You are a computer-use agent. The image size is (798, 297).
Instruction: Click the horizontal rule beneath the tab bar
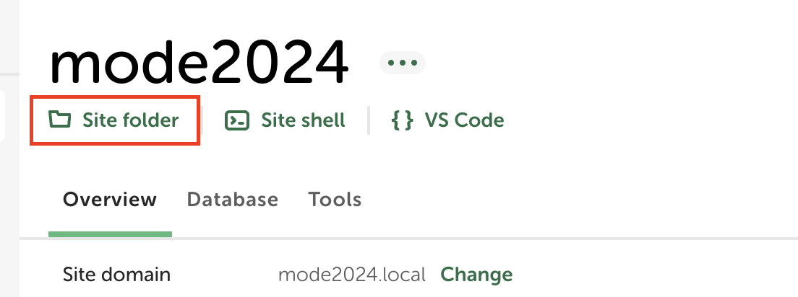(408, 238)
